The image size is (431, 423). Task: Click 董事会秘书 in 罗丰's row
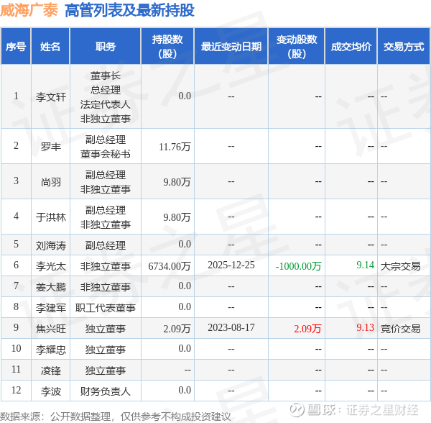pos(106,154)
